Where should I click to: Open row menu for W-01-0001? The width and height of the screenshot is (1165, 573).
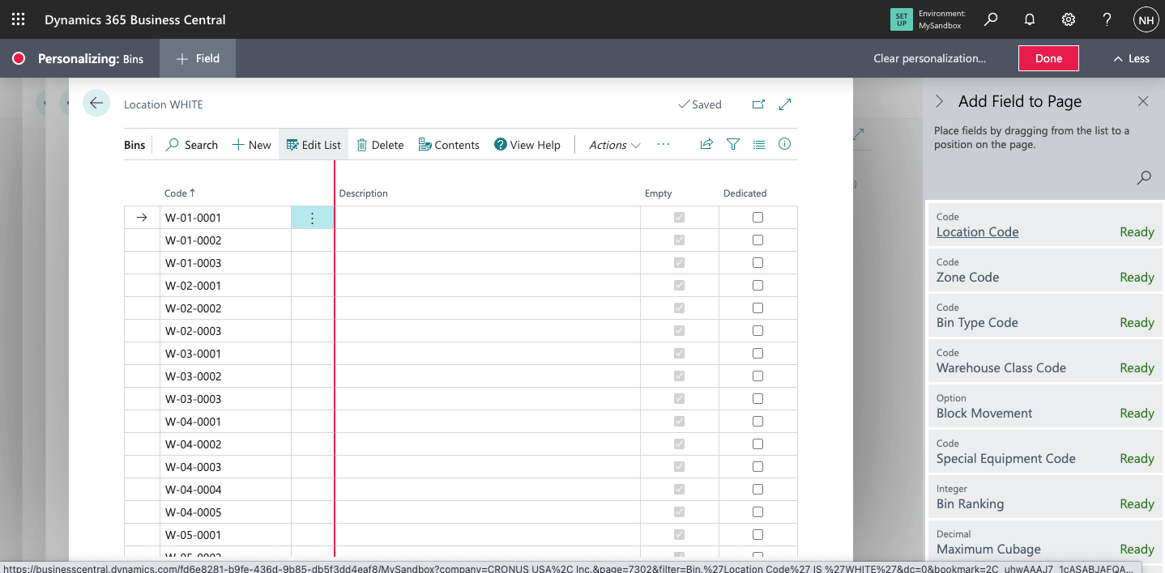click(x=313, y=218)
